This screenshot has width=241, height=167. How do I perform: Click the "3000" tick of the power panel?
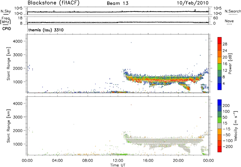click(18, 55)
